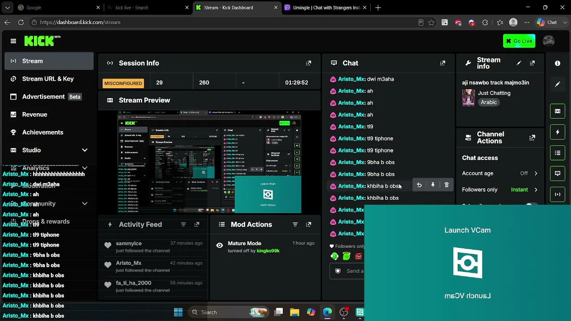The width and height of the screenshot is (571, 321).
Task: Bookmark this page with the star icon
Action: pyautogui.click(x=431, y=22)
